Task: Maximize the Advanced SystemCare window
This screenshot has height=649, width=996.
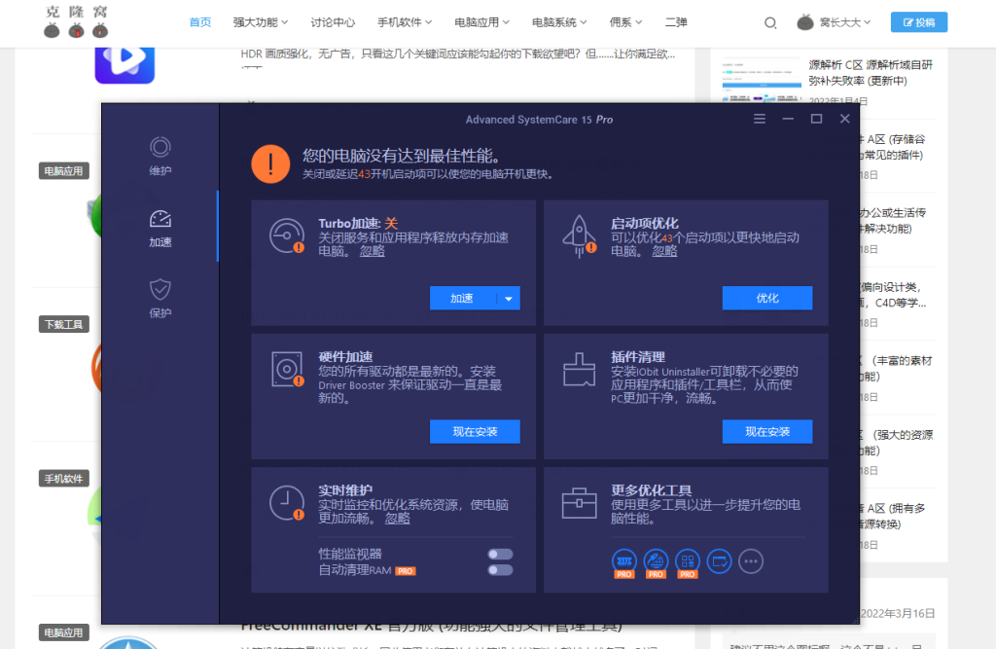Action: 816,119
